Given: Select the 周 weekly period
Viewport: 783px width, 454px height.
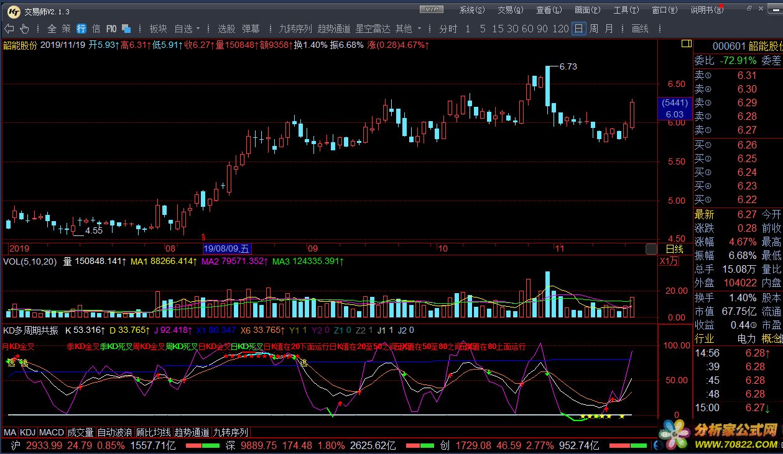Looking at the screenshot, I should pos(594,29).
